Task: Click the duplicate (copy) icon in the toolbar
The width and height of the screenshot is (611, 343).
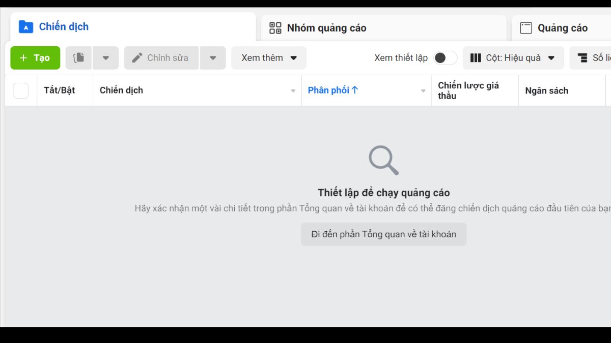Action: pyautogui.click(x=78, y=57)
